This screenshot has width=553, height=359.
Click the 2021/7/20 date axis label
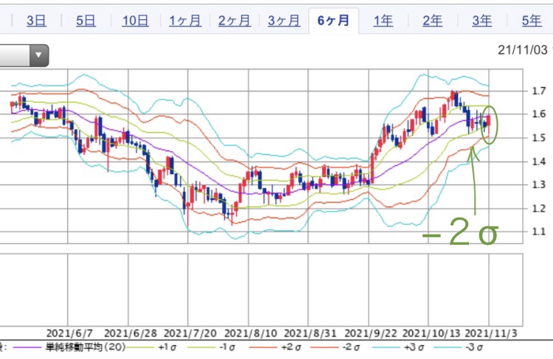point(190,333)
